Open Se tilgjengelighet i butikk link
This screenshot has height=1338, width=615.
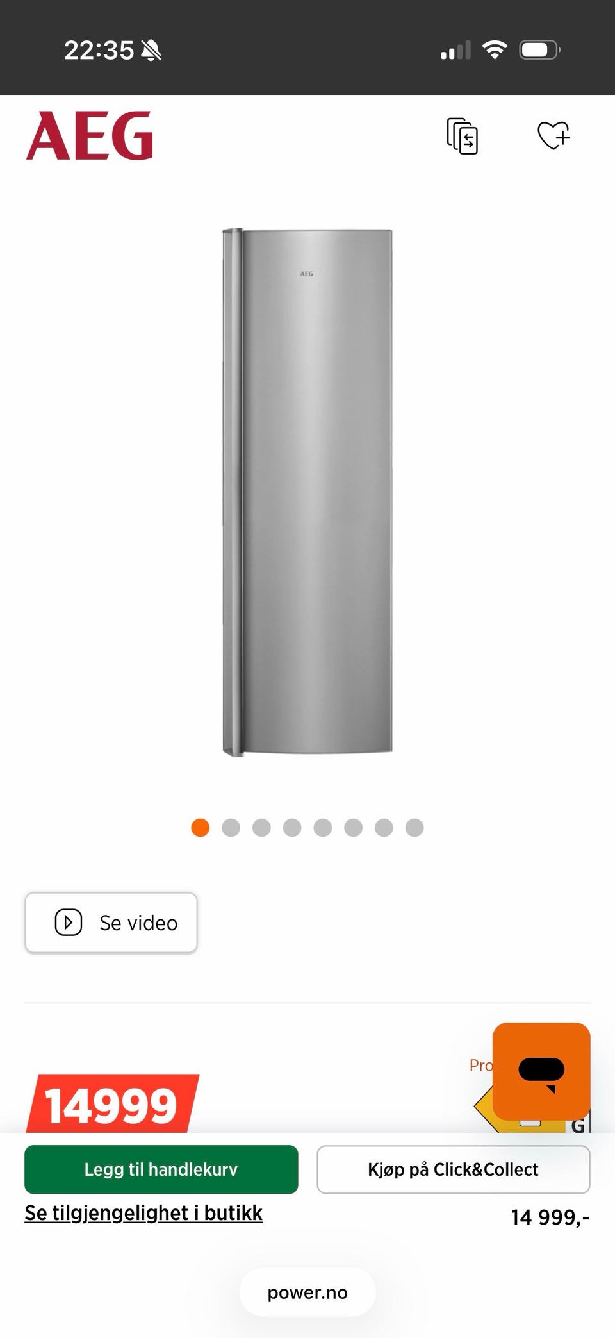tap(143, 1213)
